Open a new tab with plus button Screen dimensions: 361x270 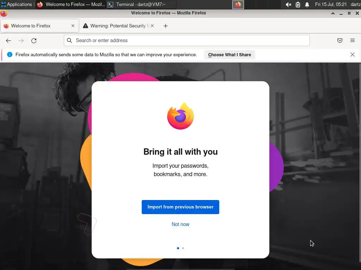tap(166, 26)
